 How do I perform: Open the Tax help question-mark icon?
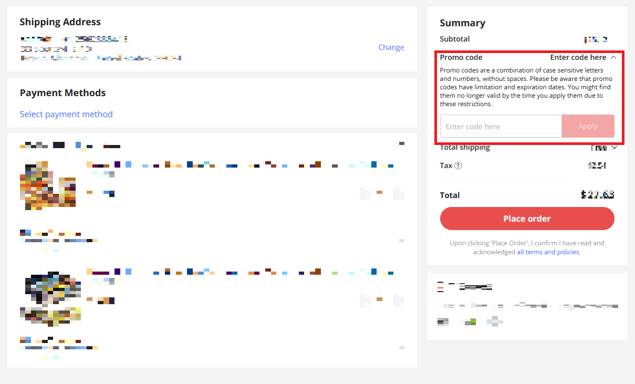pos(458,165)
